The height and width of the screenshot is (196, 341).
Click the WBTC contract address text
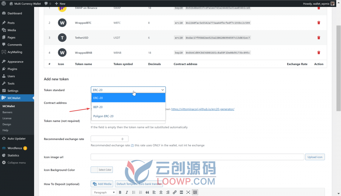click(218, 23)
